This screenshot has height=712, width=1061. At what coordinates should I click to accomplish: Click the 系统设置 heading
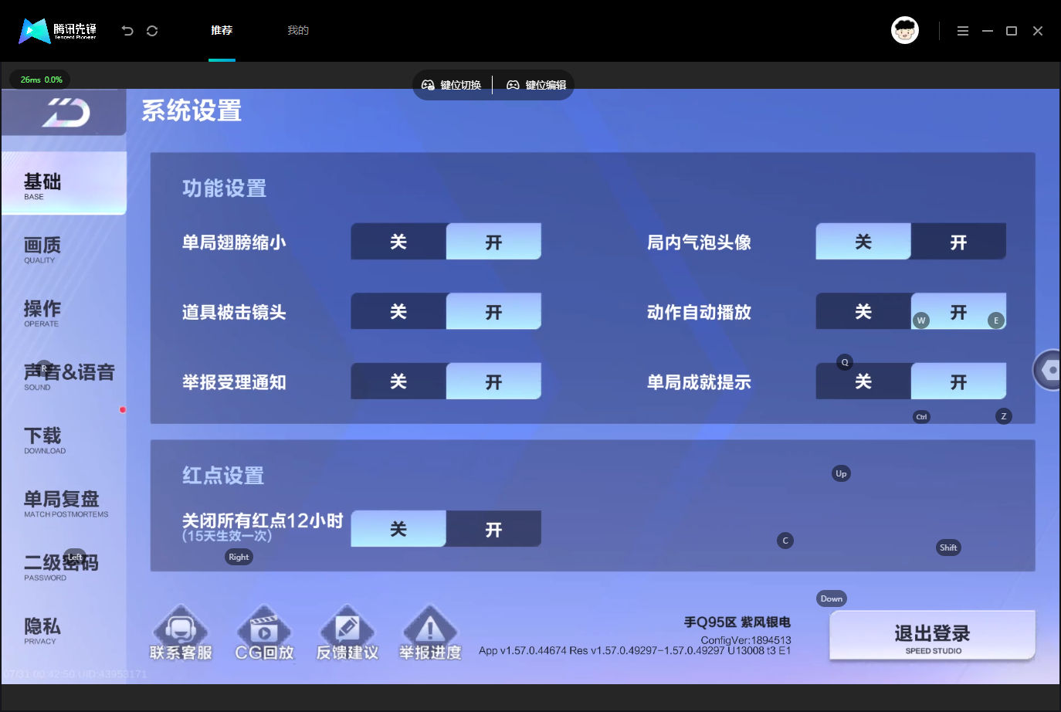click(x=192, y=111)
